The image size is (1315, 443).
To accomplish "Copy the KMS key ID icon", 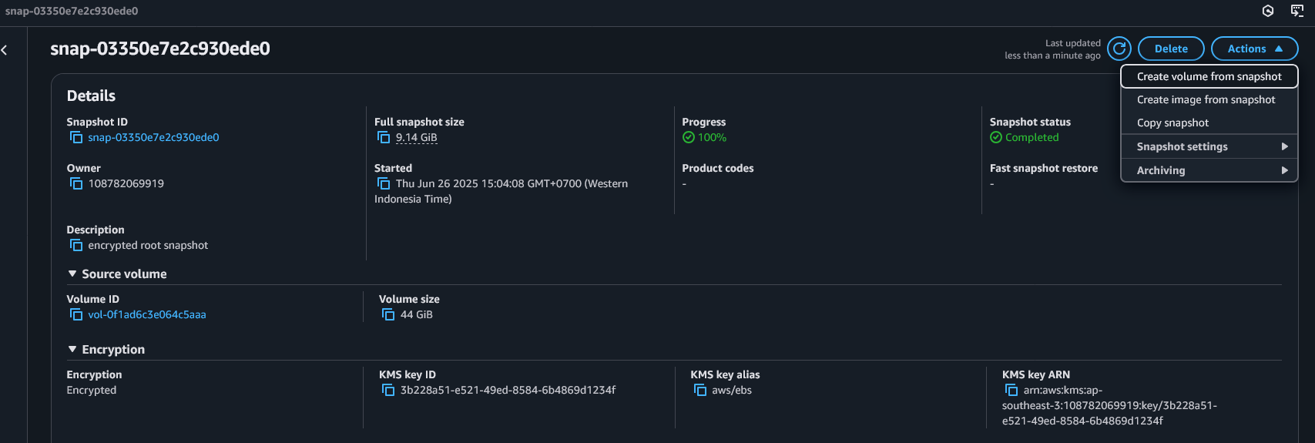I will pyautogui.click(x=388, y=390).
